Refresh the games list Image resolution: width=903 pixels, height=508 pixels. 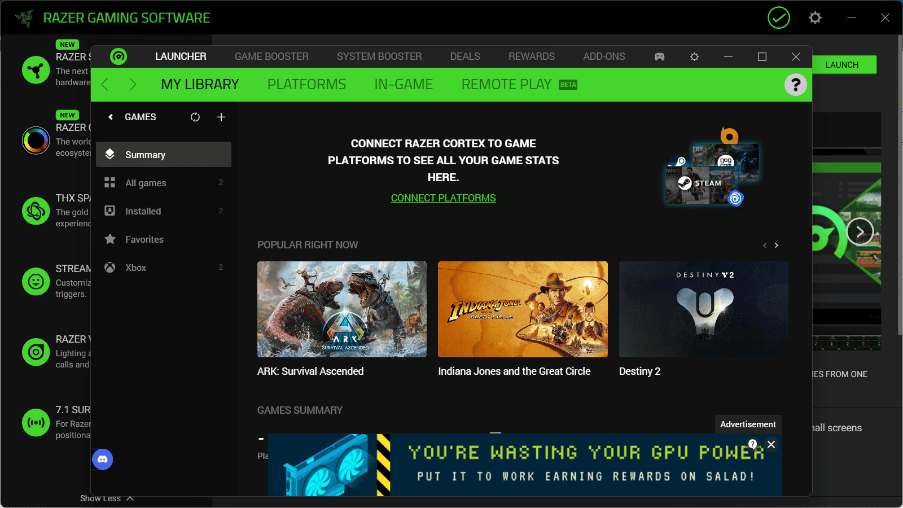click(195, 117)
